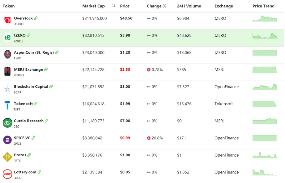The image size is (285, 183).
Task: Click the 20.8% change value
Action: click(x=157, y=138)
